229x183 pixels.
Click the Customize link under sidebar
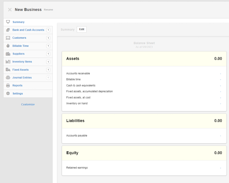tap(28, 104)
